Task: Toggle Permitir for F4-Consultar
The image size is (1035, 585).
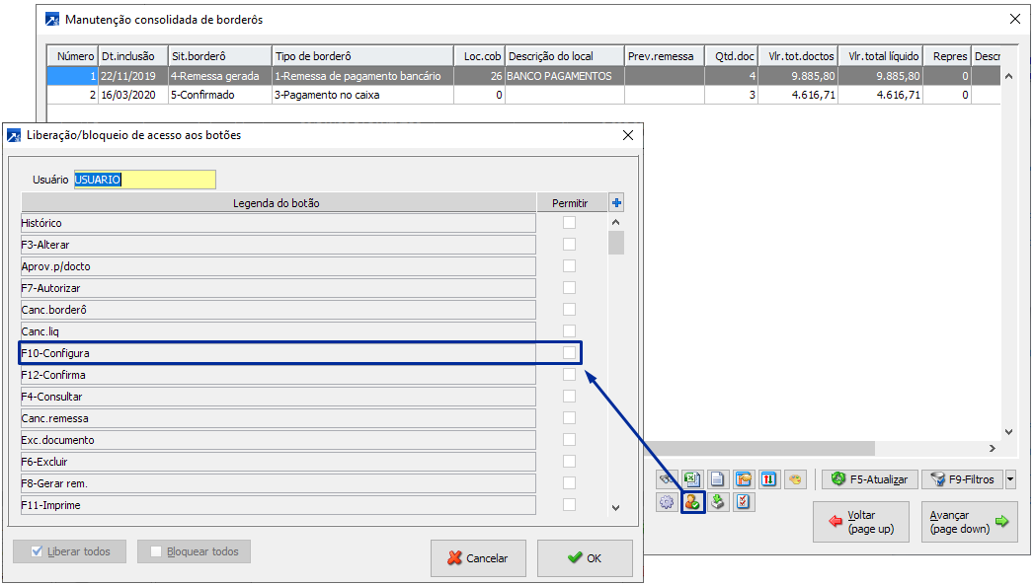Action: 569,397
